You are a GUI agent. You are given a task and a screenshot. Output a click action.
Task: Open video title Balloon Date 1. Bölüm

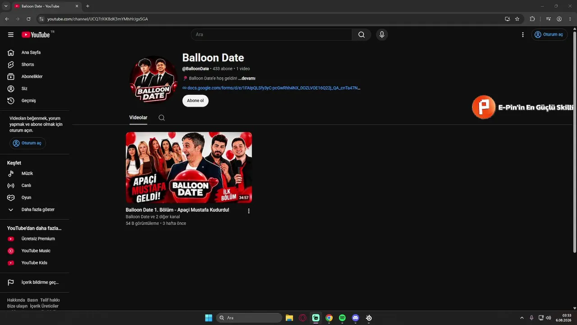click(178, 210)
